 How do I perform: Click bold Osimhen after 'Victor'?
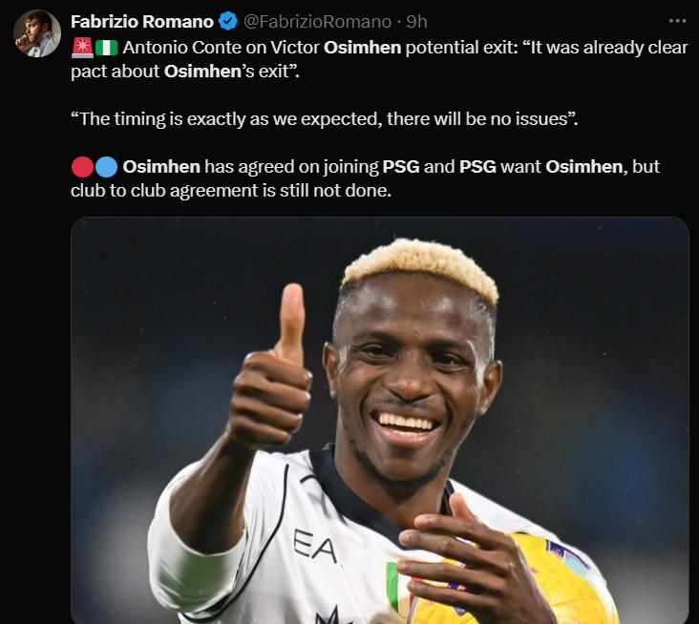tap(363, 48)
